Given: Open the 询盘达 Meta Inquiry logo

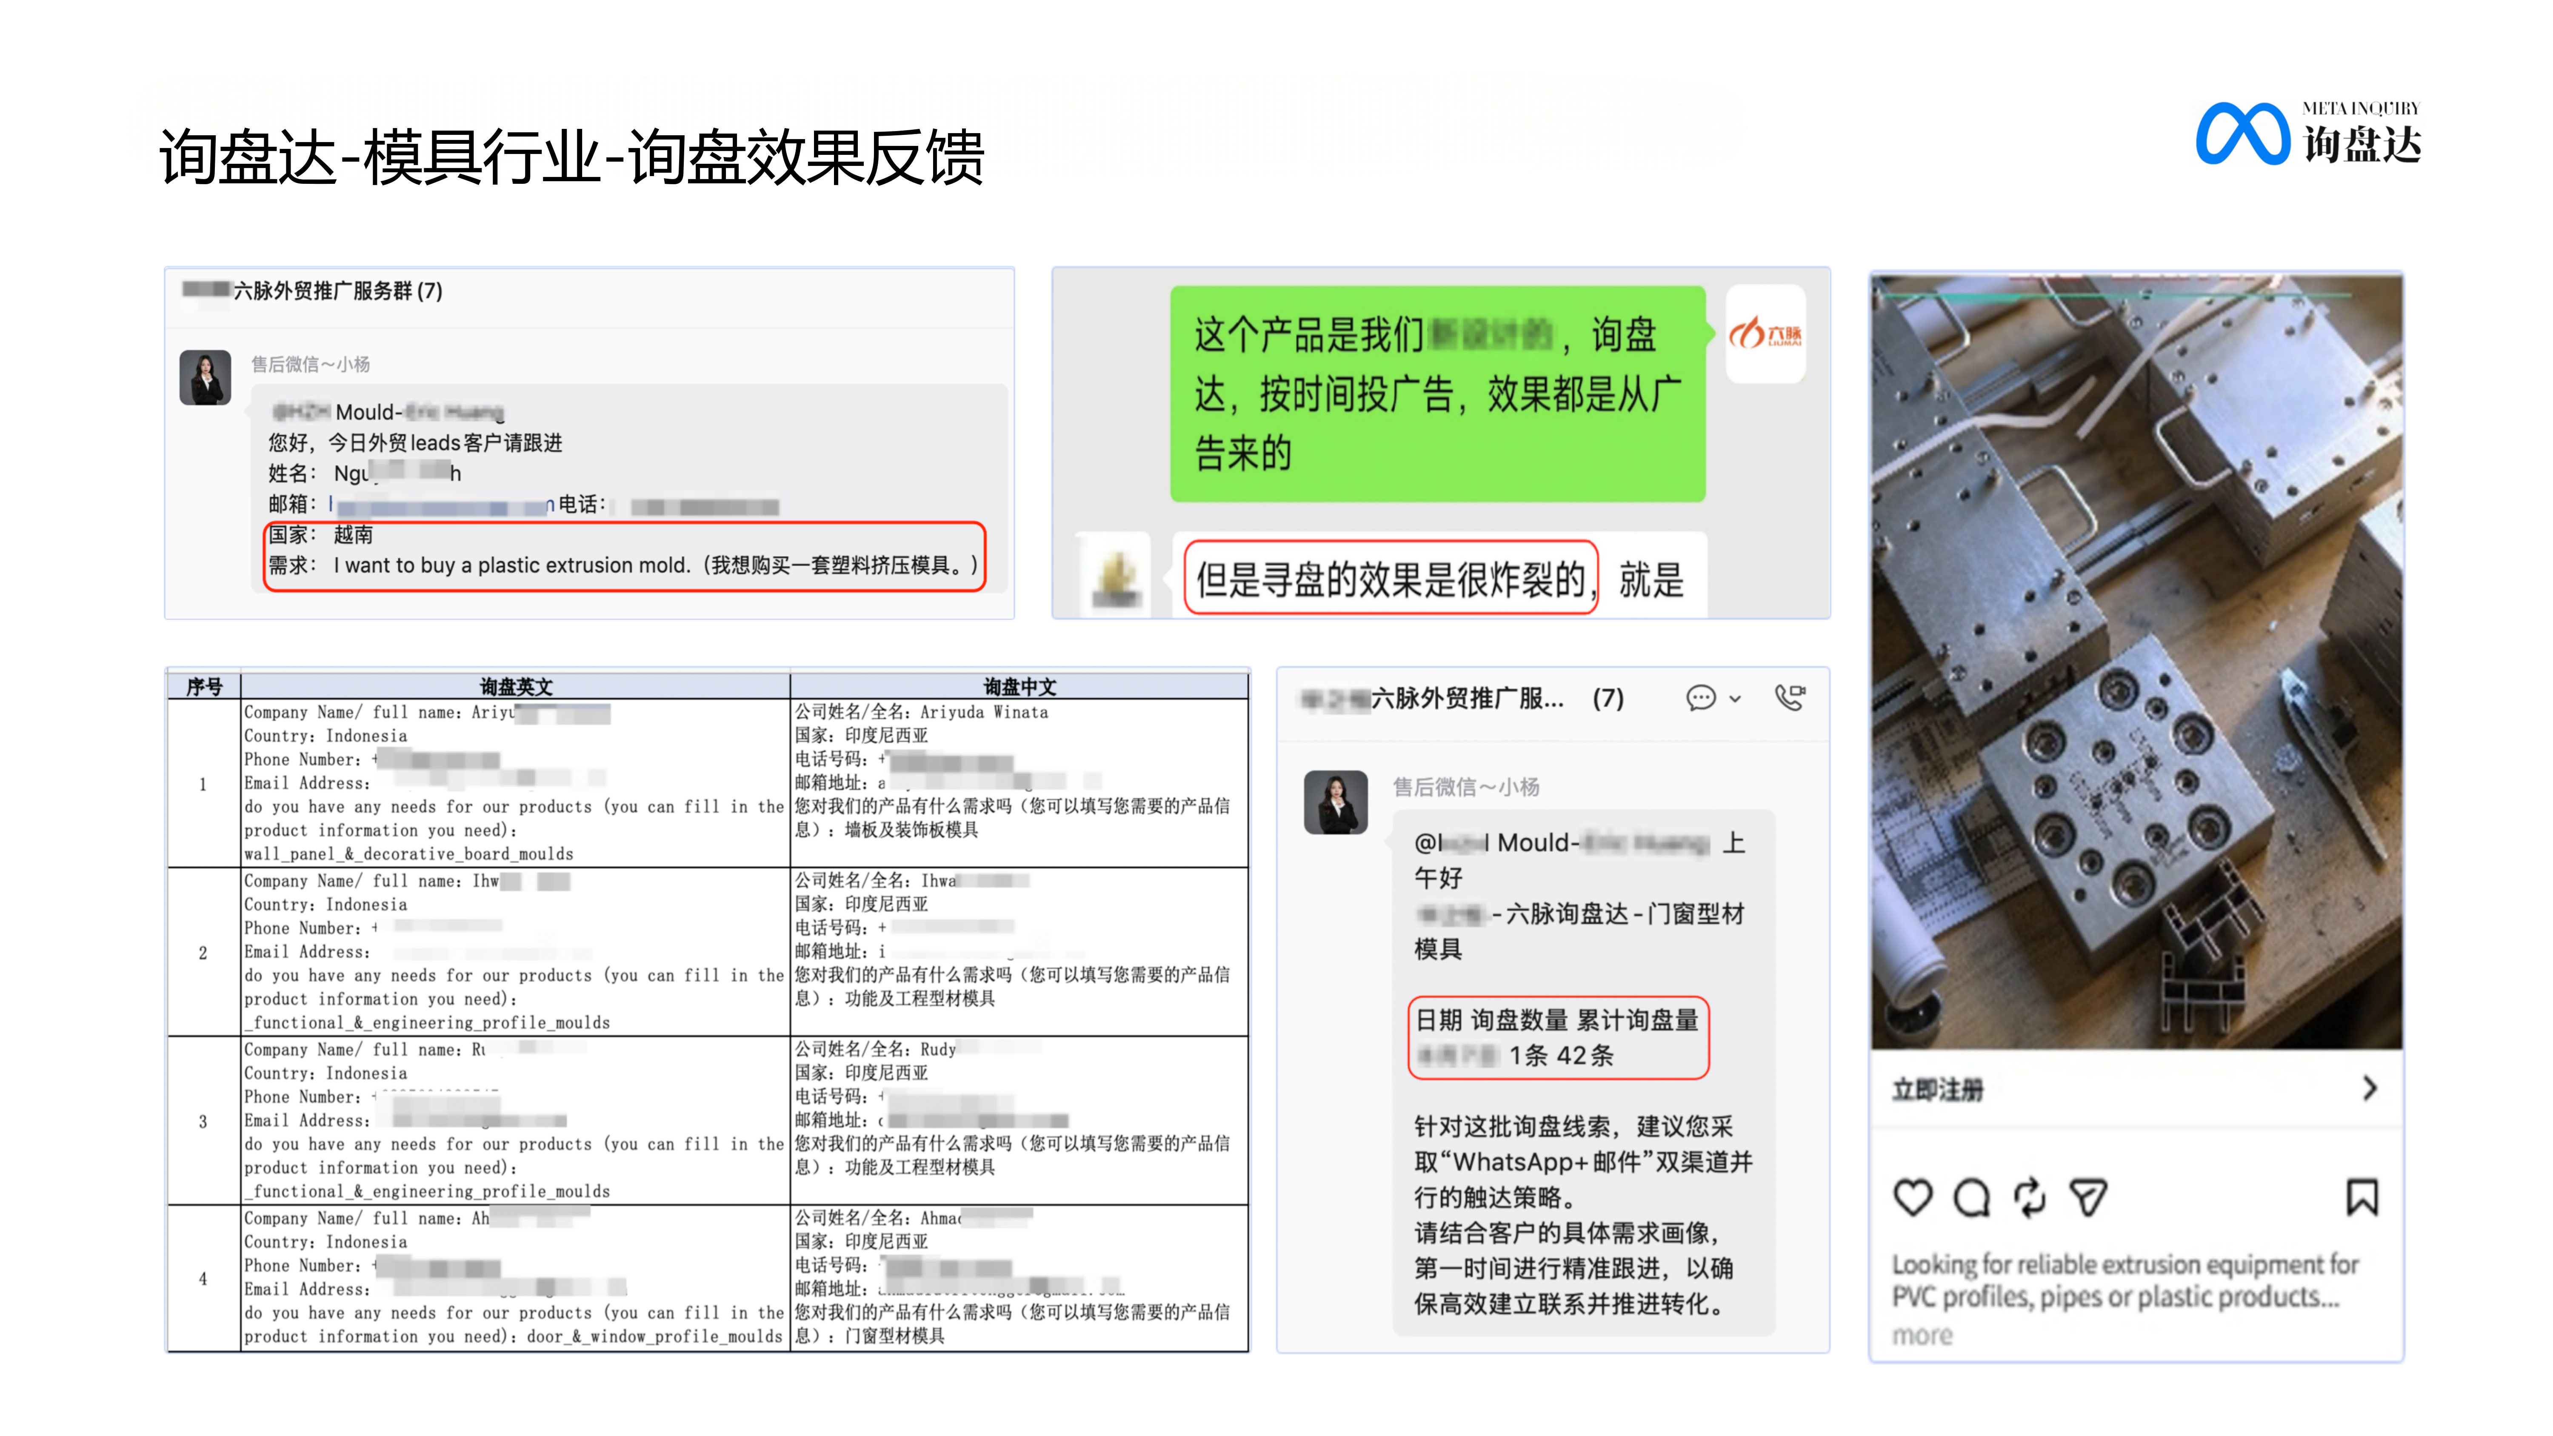Looking at the screenshot, I should [x=2308, y=133].
